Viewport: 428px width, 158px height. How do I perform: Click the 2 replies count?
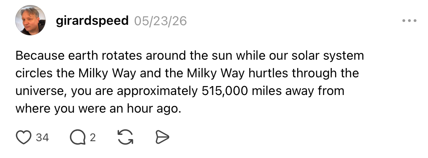click(x=93, y=137)
